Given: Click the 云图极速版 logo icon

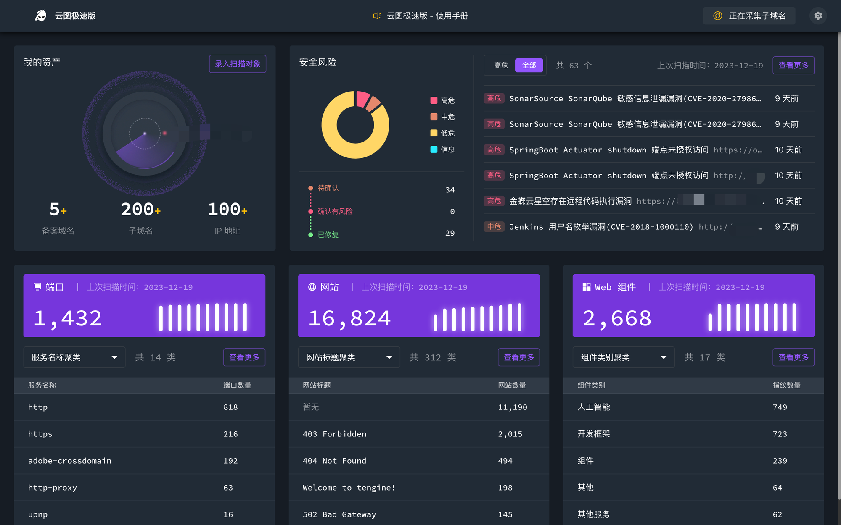Looking at the screenshot, I should [x=41, y=16].
